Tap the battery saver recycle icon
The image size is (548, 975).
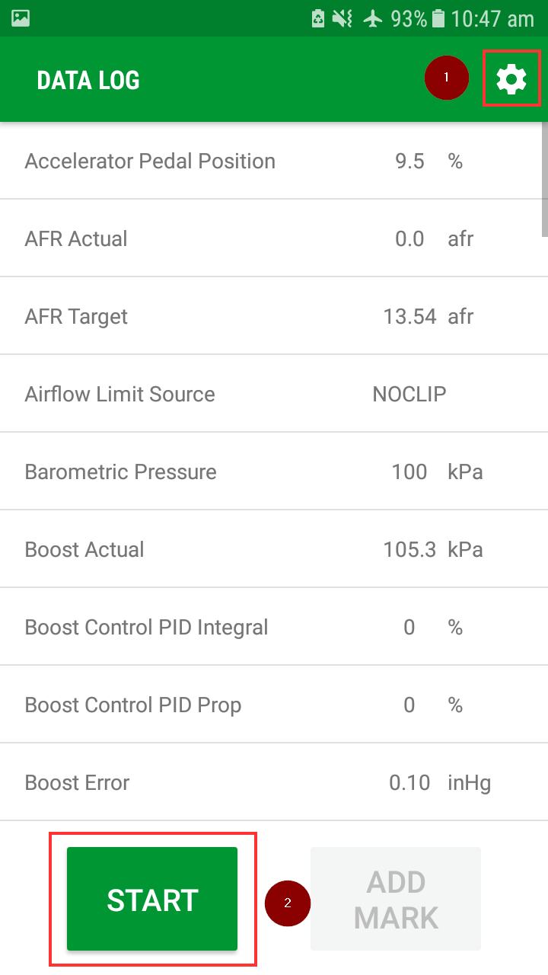click(317, 18)
